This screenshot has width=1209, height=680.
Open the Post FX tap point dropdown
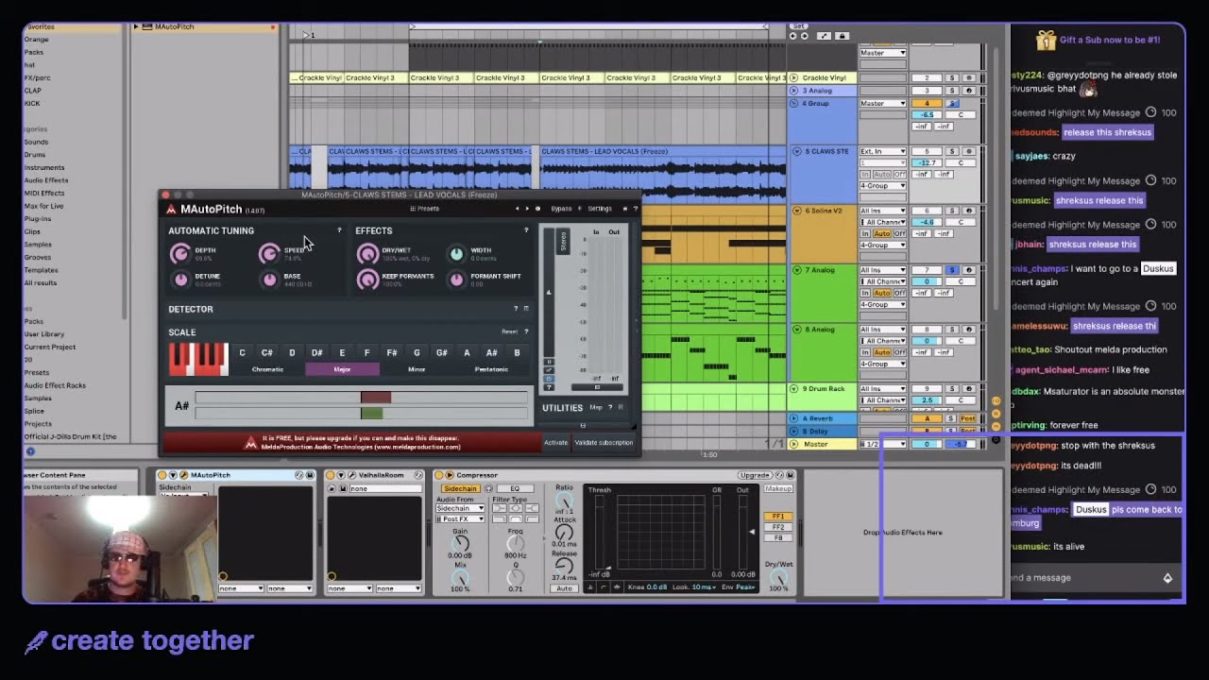click(x=460, y=519)
